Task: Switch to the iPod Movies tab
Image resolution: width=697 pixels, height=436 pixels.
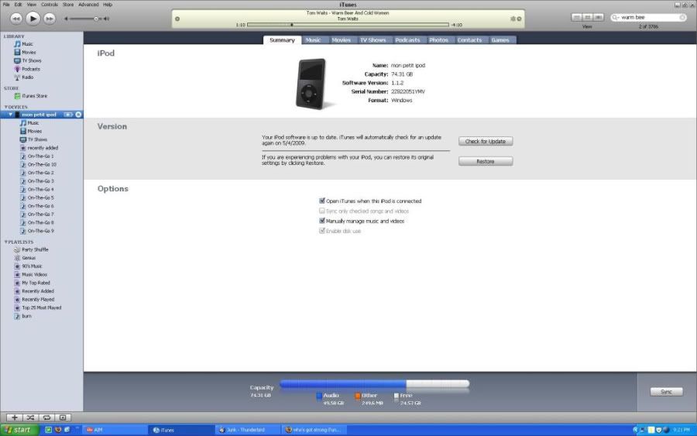Action: [341, 40]
